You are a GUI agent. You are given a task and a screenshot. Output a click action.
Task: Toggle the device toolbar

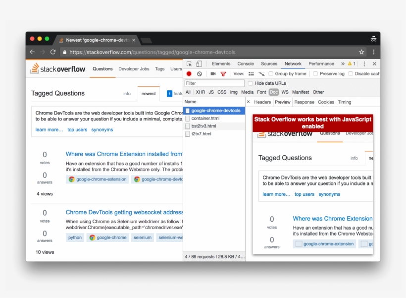(x=200, y=63)
